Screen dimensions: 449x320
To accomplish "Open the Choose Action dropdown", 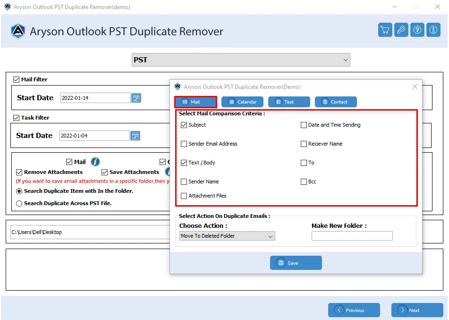I will coord(227,236).
